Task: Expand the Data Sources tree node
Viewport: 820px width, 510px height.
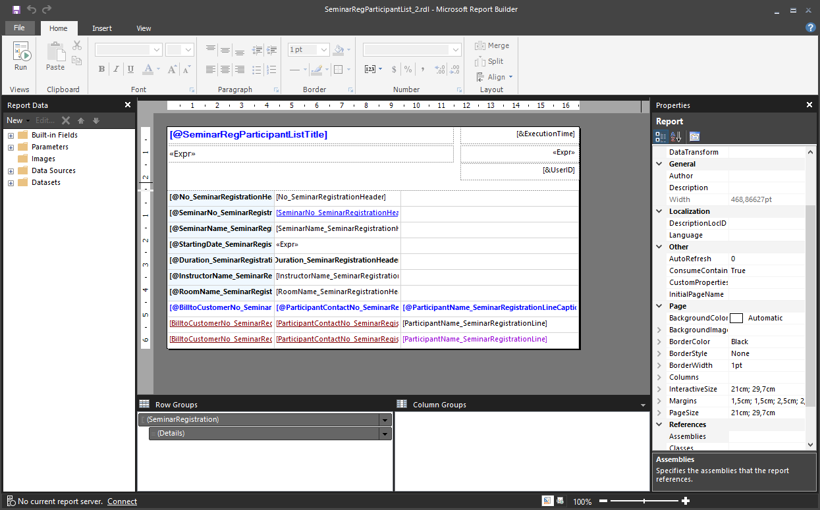Action: 11,171
